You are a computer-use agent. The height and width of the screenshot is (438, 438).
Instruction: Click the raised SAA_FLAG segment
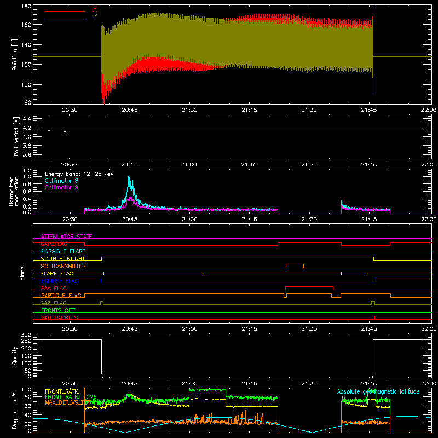(x=309, y=286)
